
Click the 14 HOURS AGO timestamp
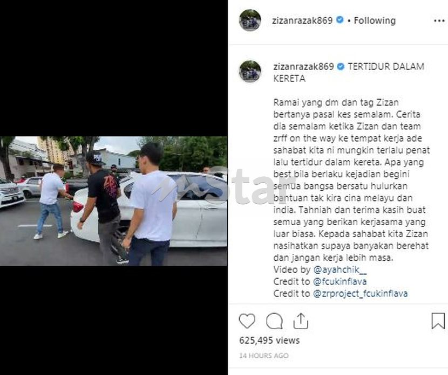(264, 356)
